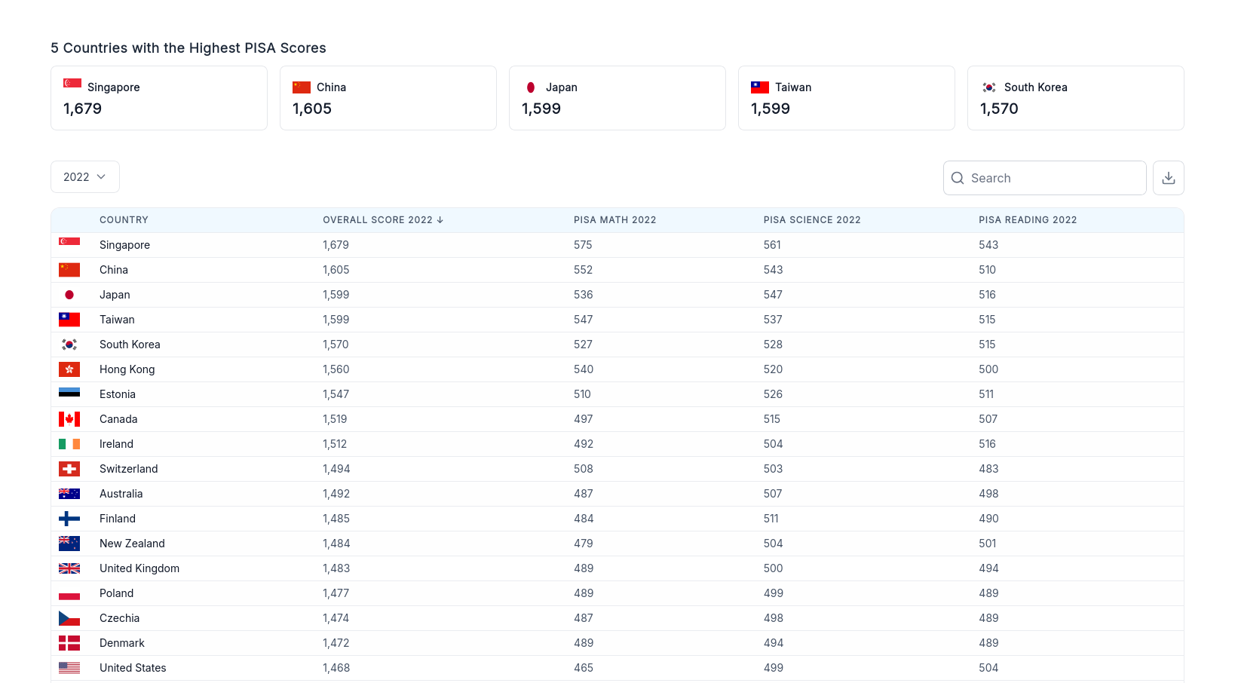Select the Poland country name

[116, 593]
